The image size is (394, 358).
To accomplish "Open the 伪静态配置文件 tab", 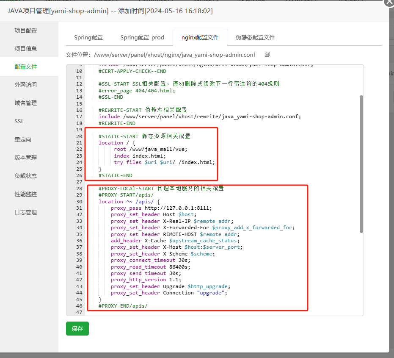I will tap(255, 37).
